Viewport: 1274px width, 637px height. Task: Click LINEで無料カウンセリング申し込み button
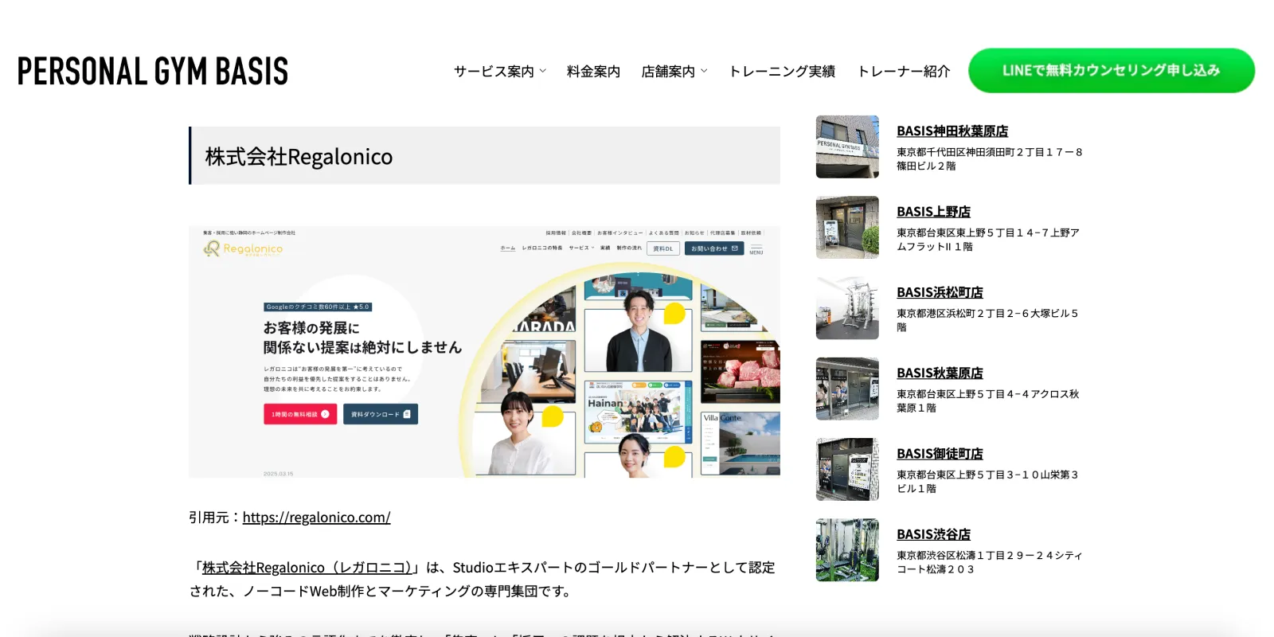click(x=1112, y=70)
